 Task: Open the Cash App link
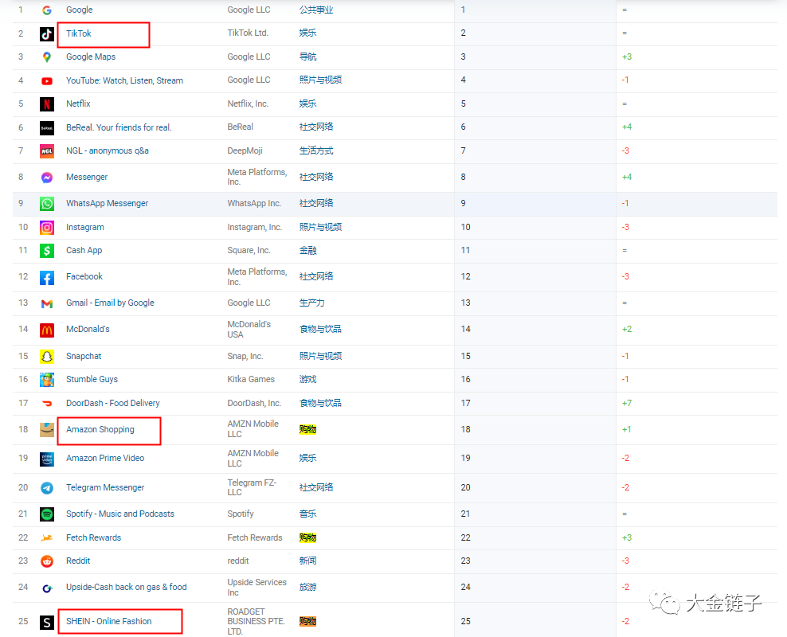[84, 250]
